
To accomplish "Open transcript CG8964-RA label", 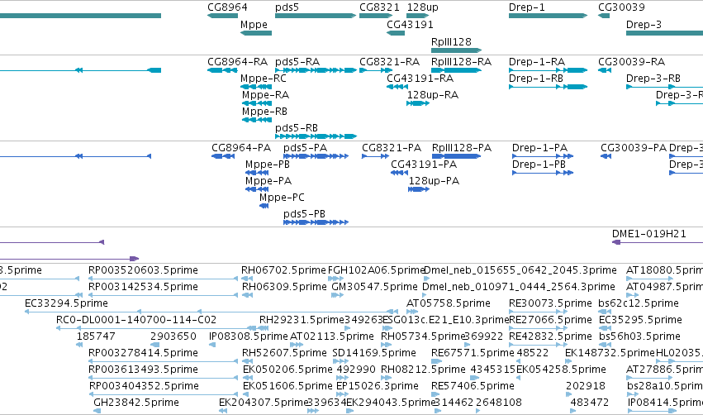I will tap(238, 62).
